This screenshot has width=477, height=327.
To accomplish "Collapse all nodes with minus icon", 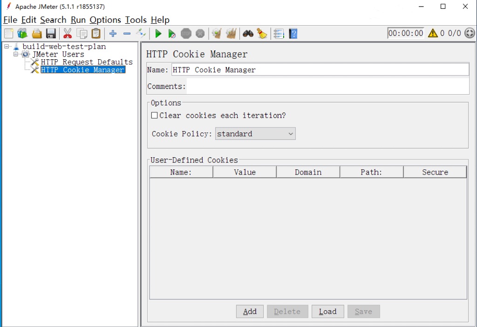I will [x=127, y=34].
